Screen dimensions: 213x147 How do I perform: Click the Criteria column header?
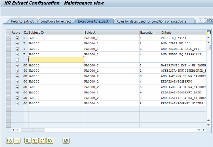point(183,32)
